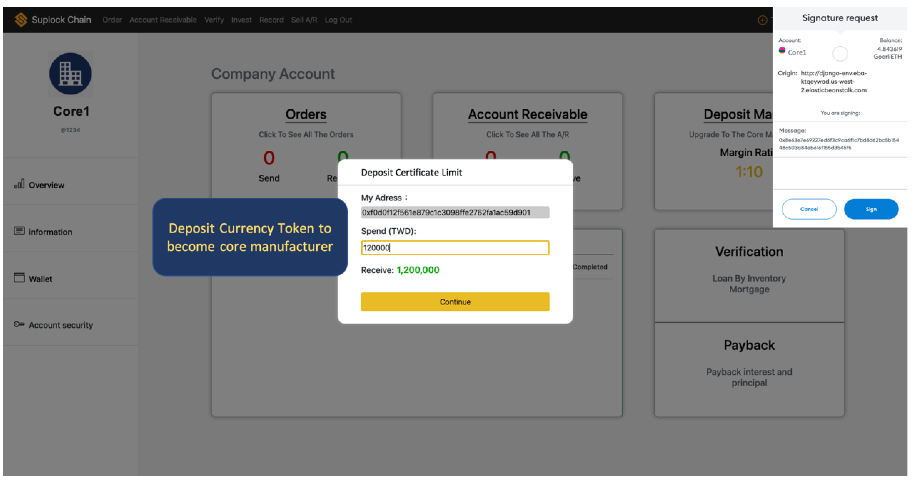Open Account Receivable in the top navigation
Viewport: 914px width, 483px height.
click(x=163, y=20)
